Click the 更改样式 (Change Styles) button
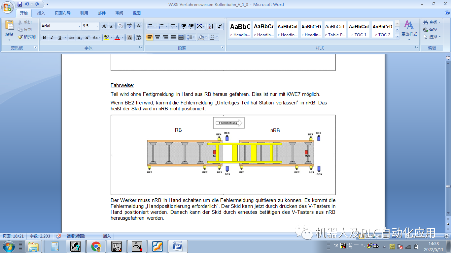 pos(409,29)
